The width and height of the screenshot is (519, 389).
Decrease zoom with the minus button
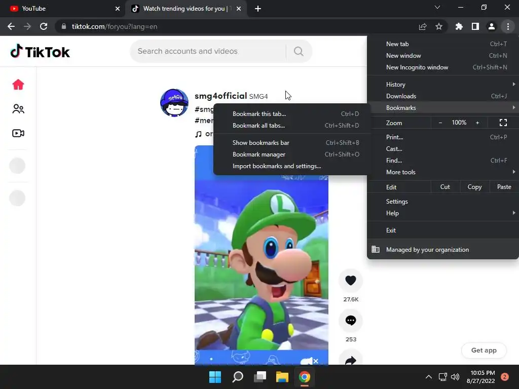point(440,123)
